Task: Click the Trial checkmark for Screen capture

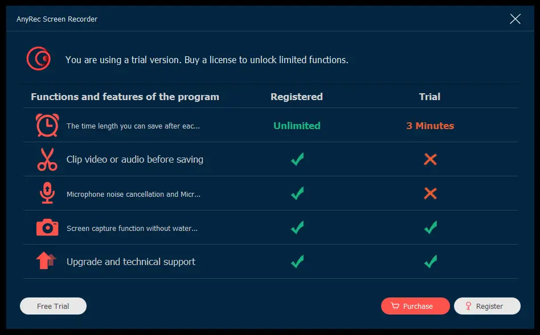Action: pos(431,227)
